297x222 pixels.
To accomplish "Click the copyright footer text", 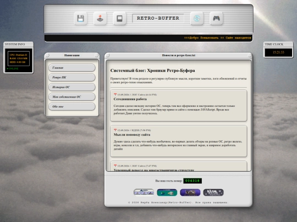I will click(x=178, y=203).
